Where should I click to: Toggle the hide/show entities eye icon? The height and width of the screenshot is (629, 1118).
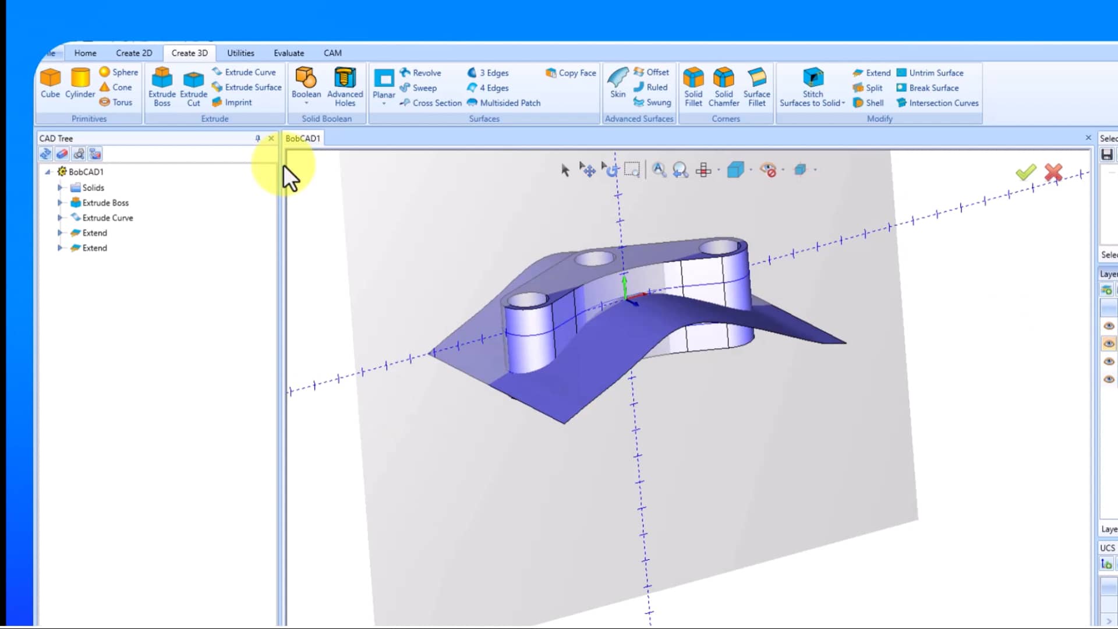coord(768,169)
